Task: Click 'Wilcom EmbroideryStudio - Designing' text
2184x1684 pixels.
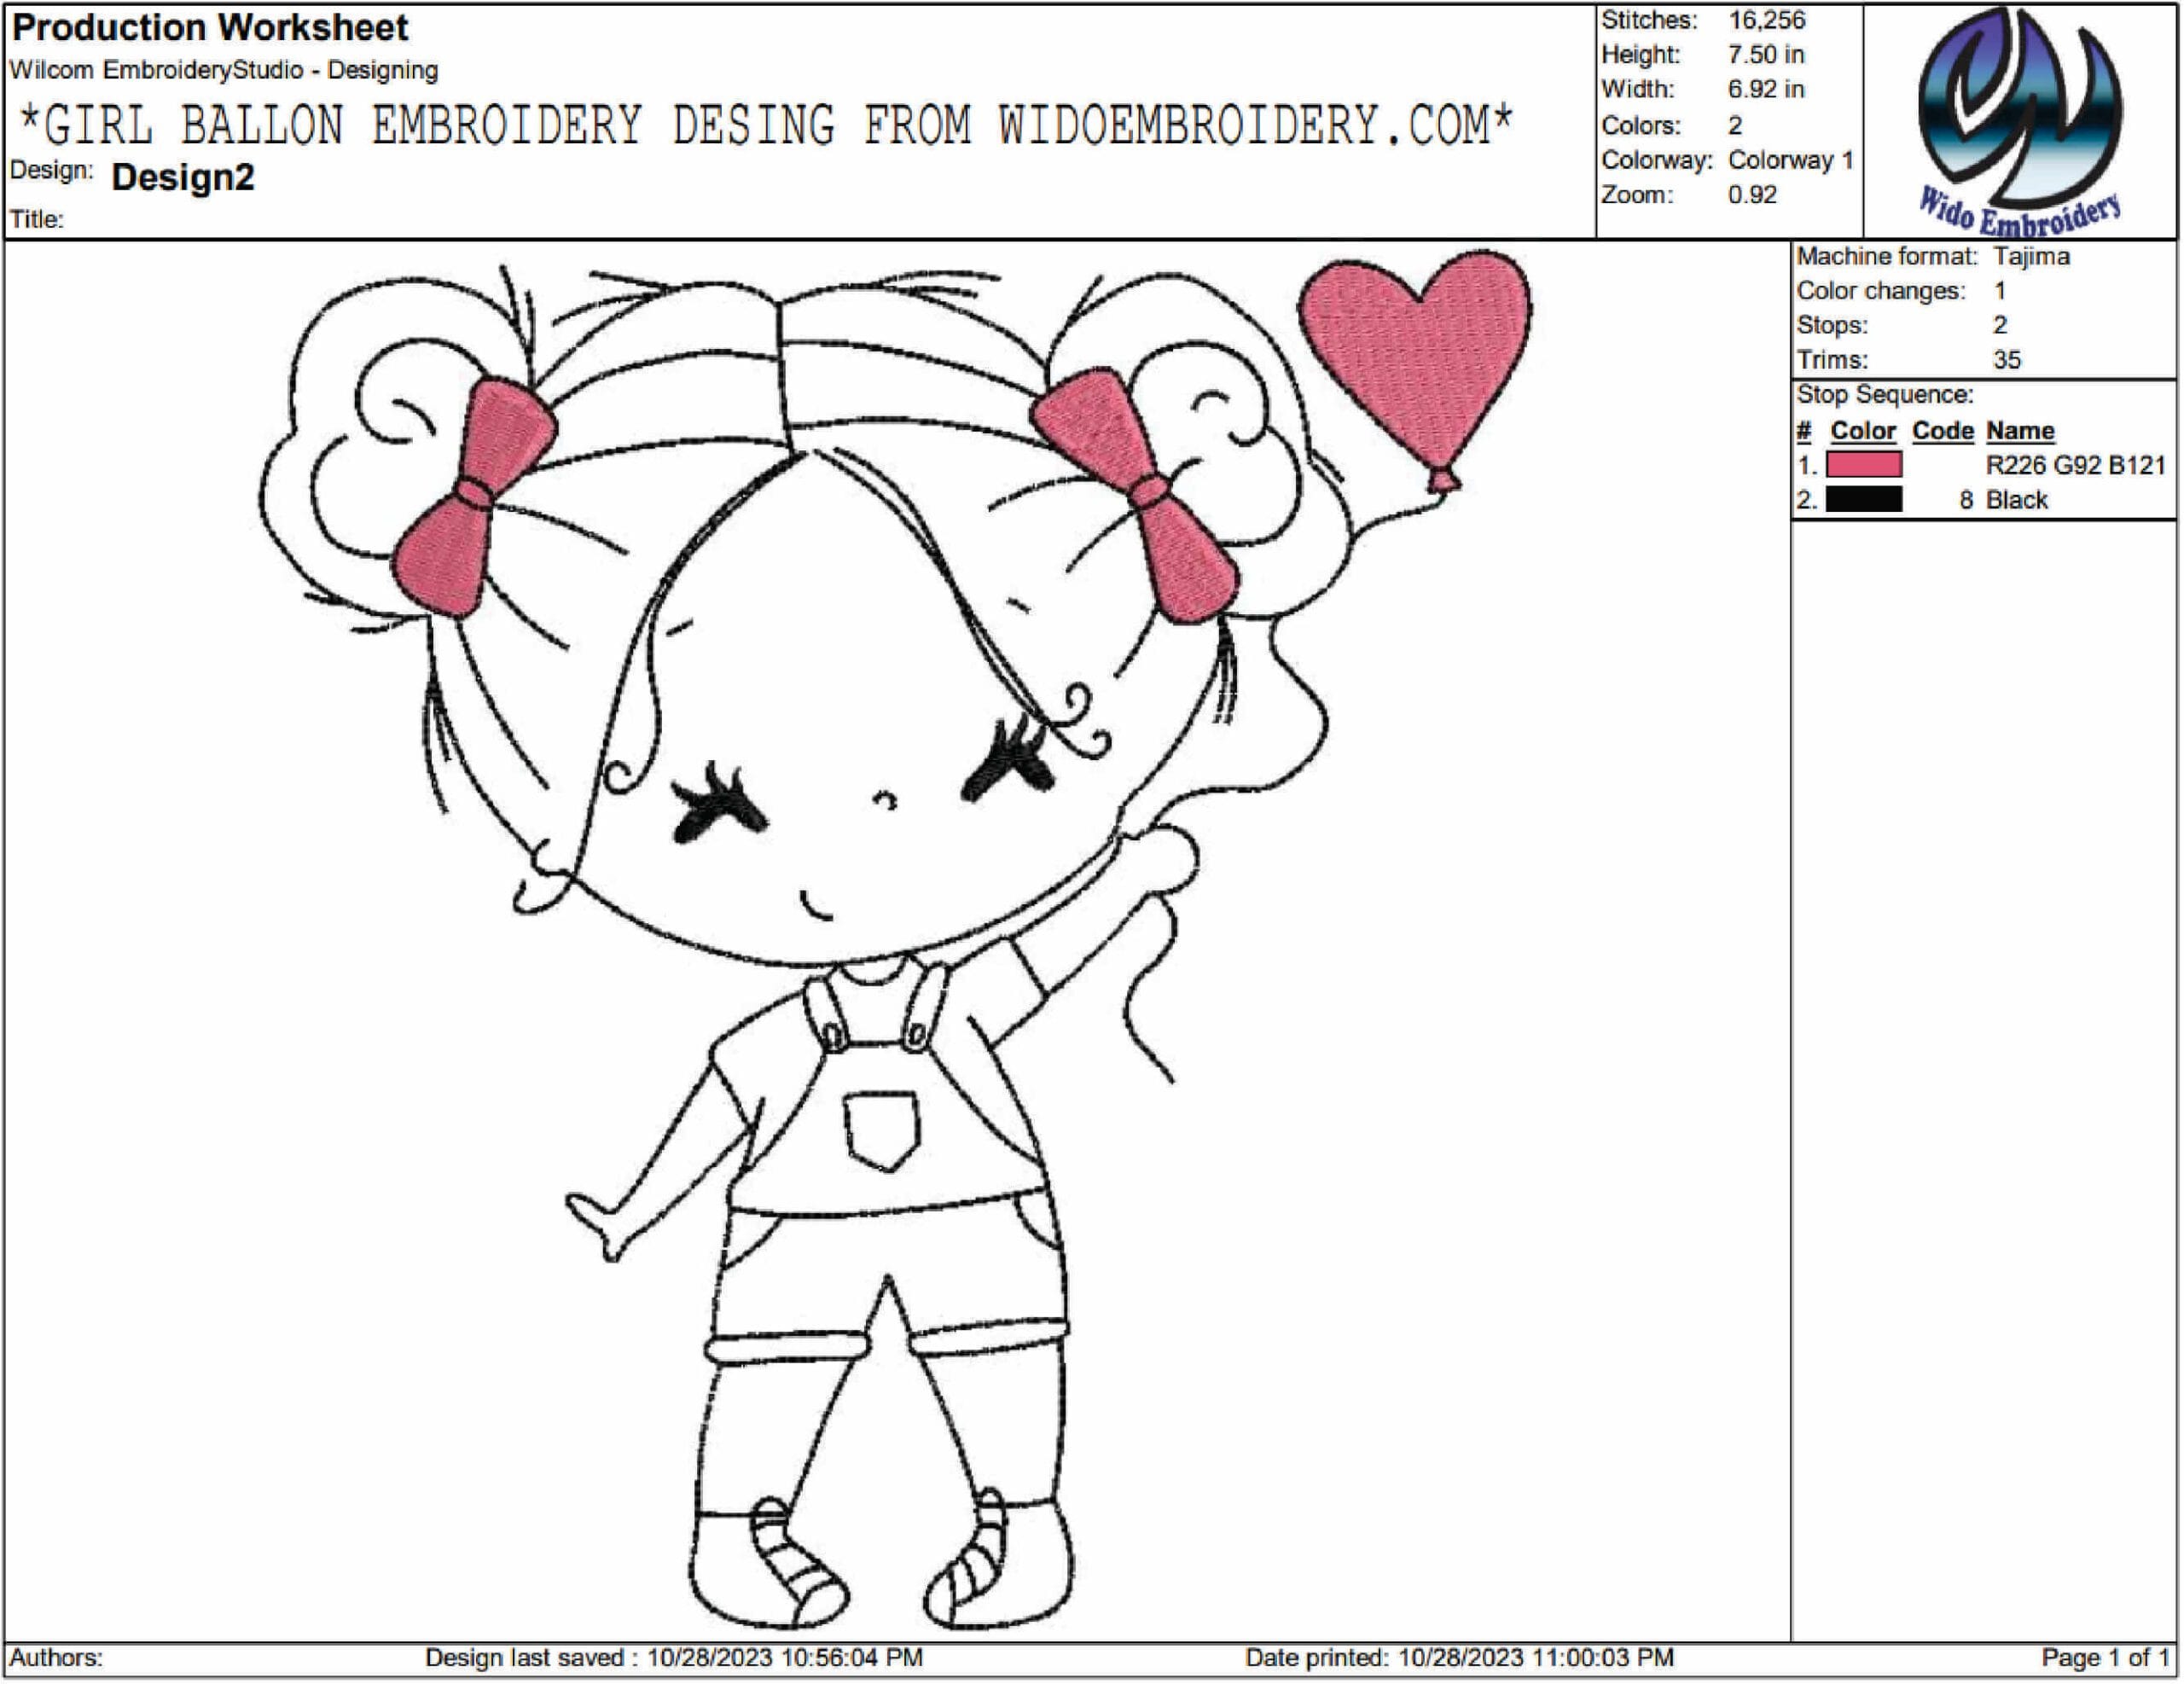Action: [x=224, y=70]
